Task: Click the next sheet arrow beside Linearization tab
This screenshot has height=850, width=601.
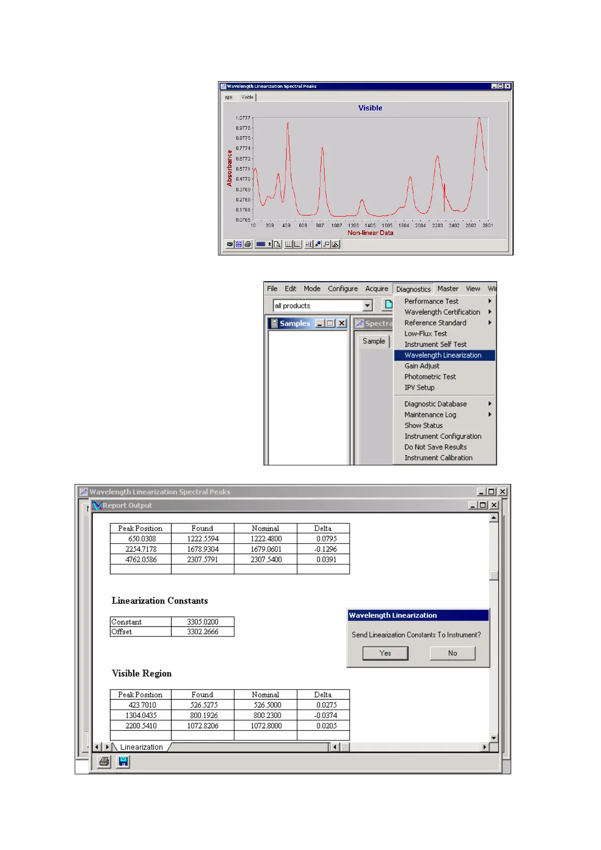Action: coord(107,747)
